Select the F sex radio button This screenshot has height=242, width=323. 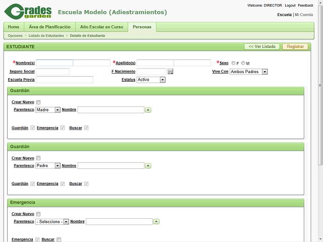click(x=233, y=63)
